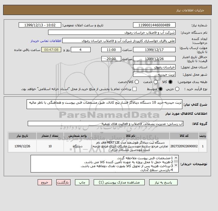This screenshot has height=211, width=218.
Task: Click the تعداد / مقدار column header
Action: pyautogui.click(x=50, y=136)
